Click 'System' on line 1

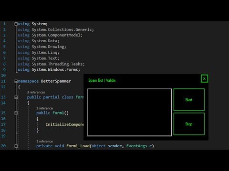[x=39, y=24]
